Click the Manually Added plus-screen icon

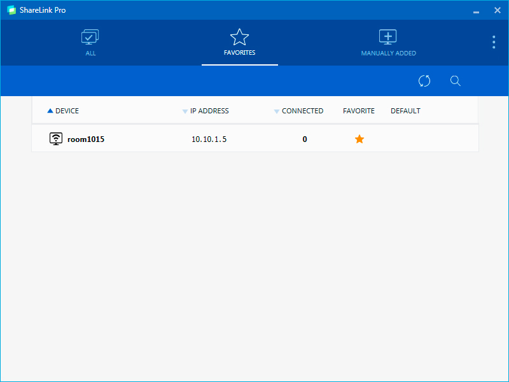(x=387, y=37)
